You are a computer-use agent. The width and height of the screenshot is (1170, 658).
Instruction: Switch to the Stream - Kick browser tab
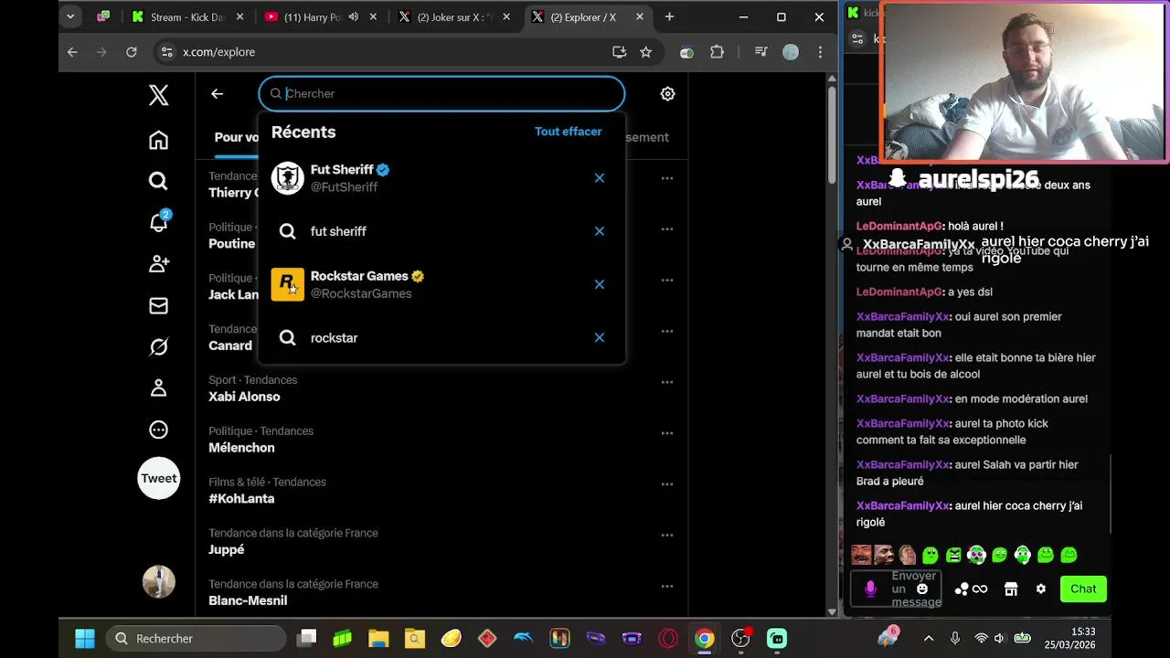[186, 16]
